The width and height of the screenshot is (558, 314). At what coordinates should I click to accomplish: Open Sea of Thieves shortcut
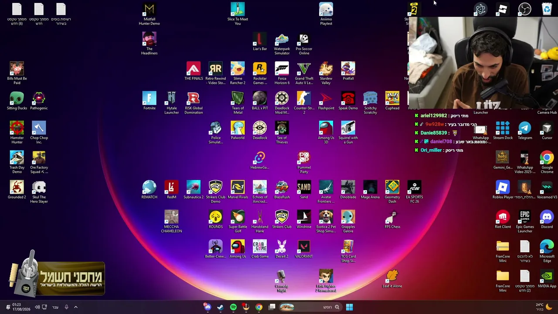click(282, 133)
